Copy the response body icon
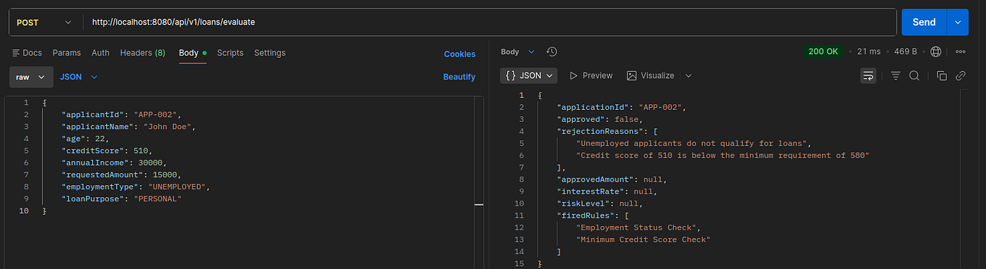 [942, 75]
